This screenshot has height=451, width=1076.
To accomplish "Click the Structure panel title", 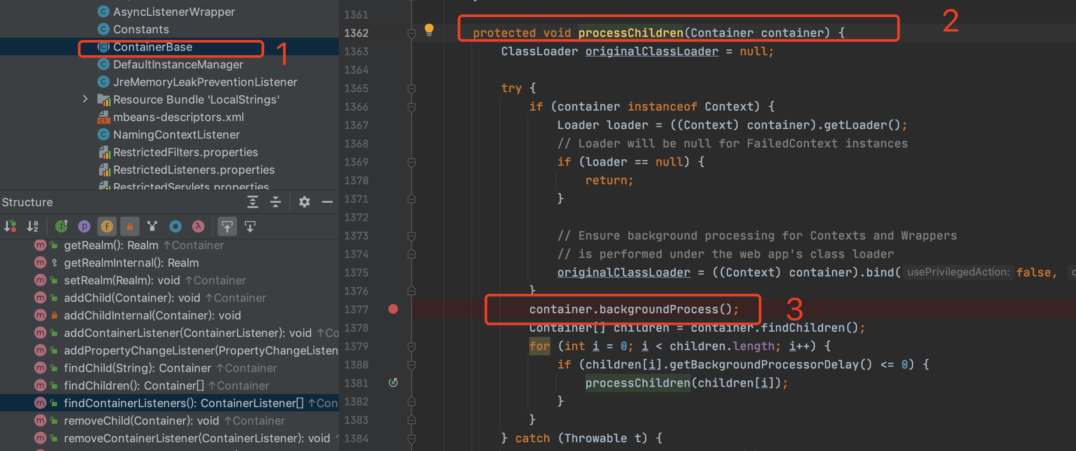I will pos(27,202).
